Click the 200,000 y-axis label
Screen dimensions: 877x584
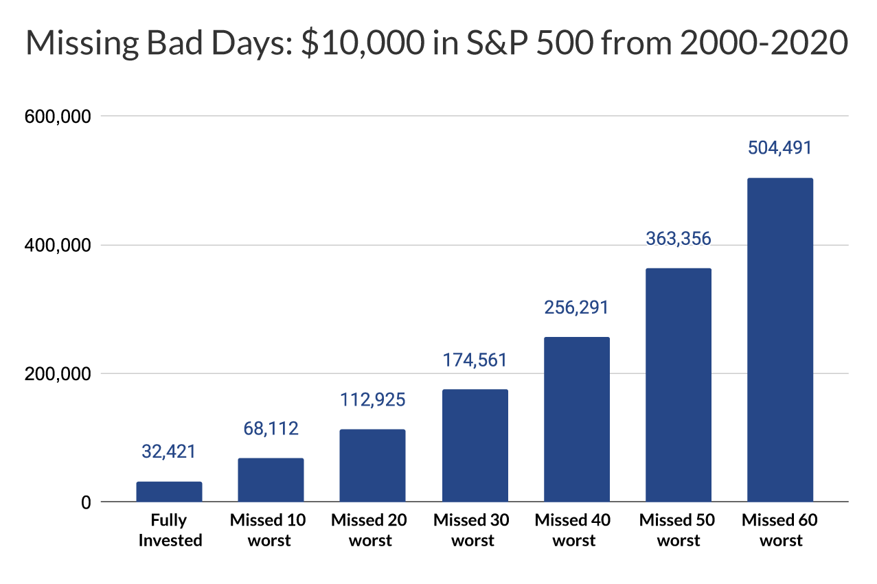58,373
